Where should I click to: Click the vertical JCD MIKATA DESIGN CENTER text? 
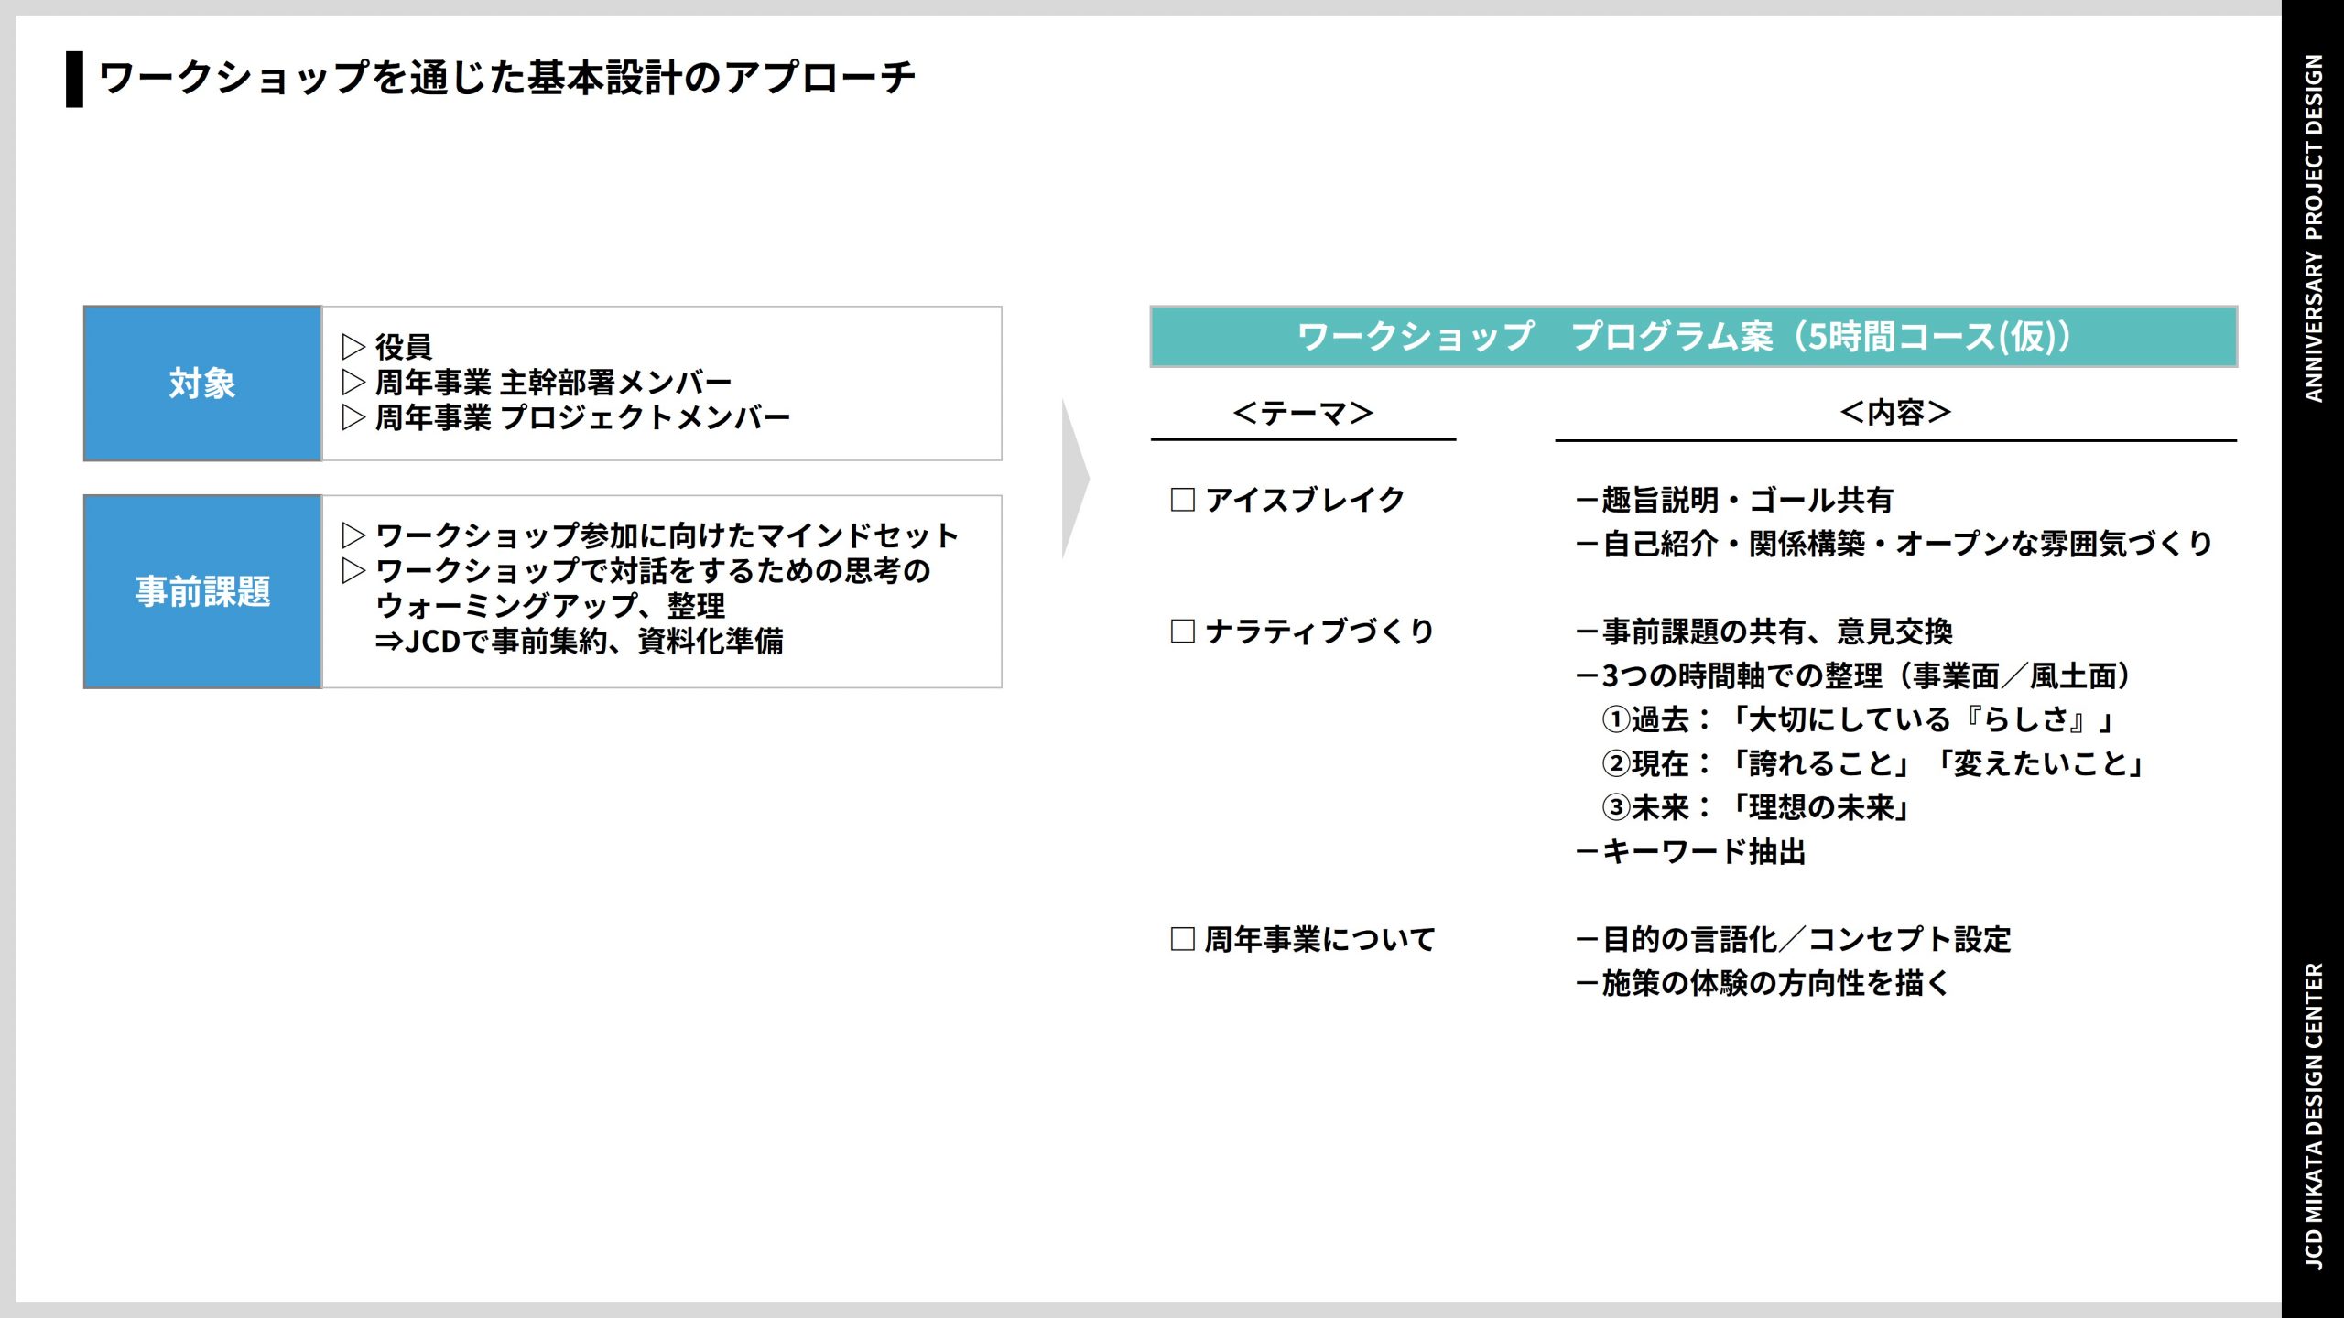pyautogui.click(x=2314, y=1117)
